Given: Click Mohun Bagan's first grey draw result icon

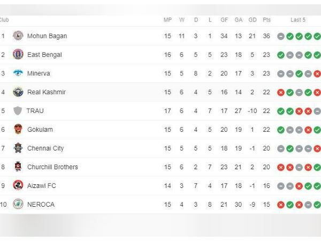Looking at the screenshot, I should [281, 36].
